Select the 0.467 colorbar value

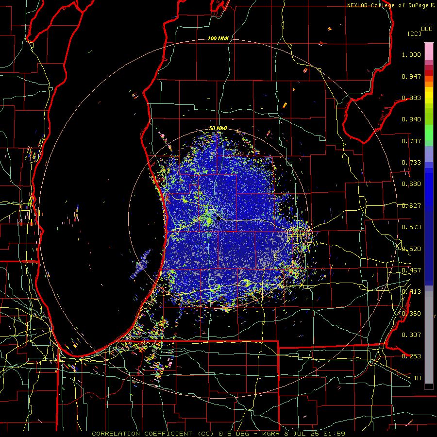(411, 270)
